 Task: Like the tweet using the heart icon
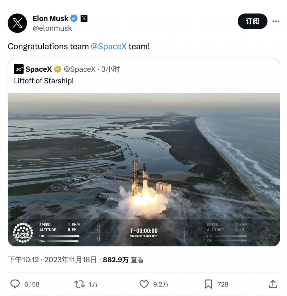(144, 284)
